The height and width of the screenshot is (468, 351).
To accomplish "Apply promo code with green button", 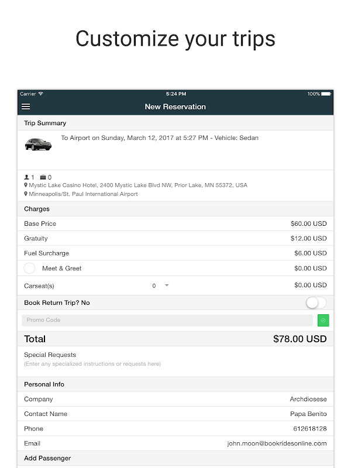I will (x=324, y=320).
